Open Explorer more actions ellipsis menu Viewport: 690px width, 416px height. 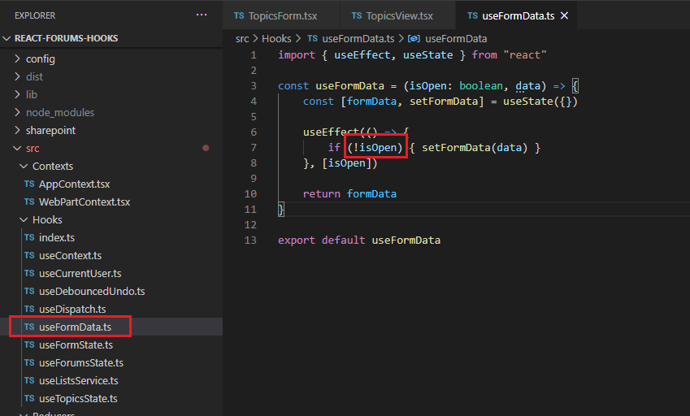202,15
